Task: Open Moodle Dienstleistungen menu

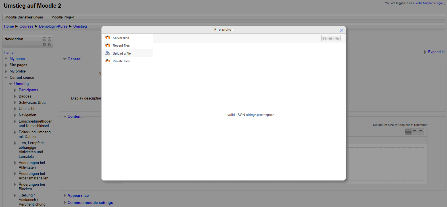Action: [x=24, y=17]
